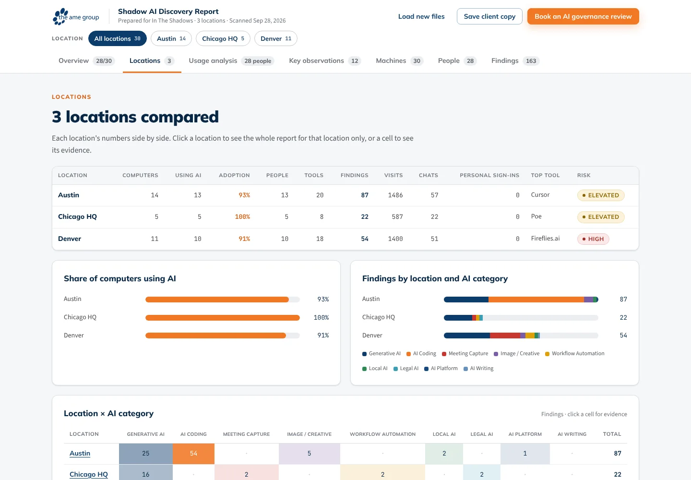Filter by Austin location chip
The image size is (691, 480).
coord(171,38)
